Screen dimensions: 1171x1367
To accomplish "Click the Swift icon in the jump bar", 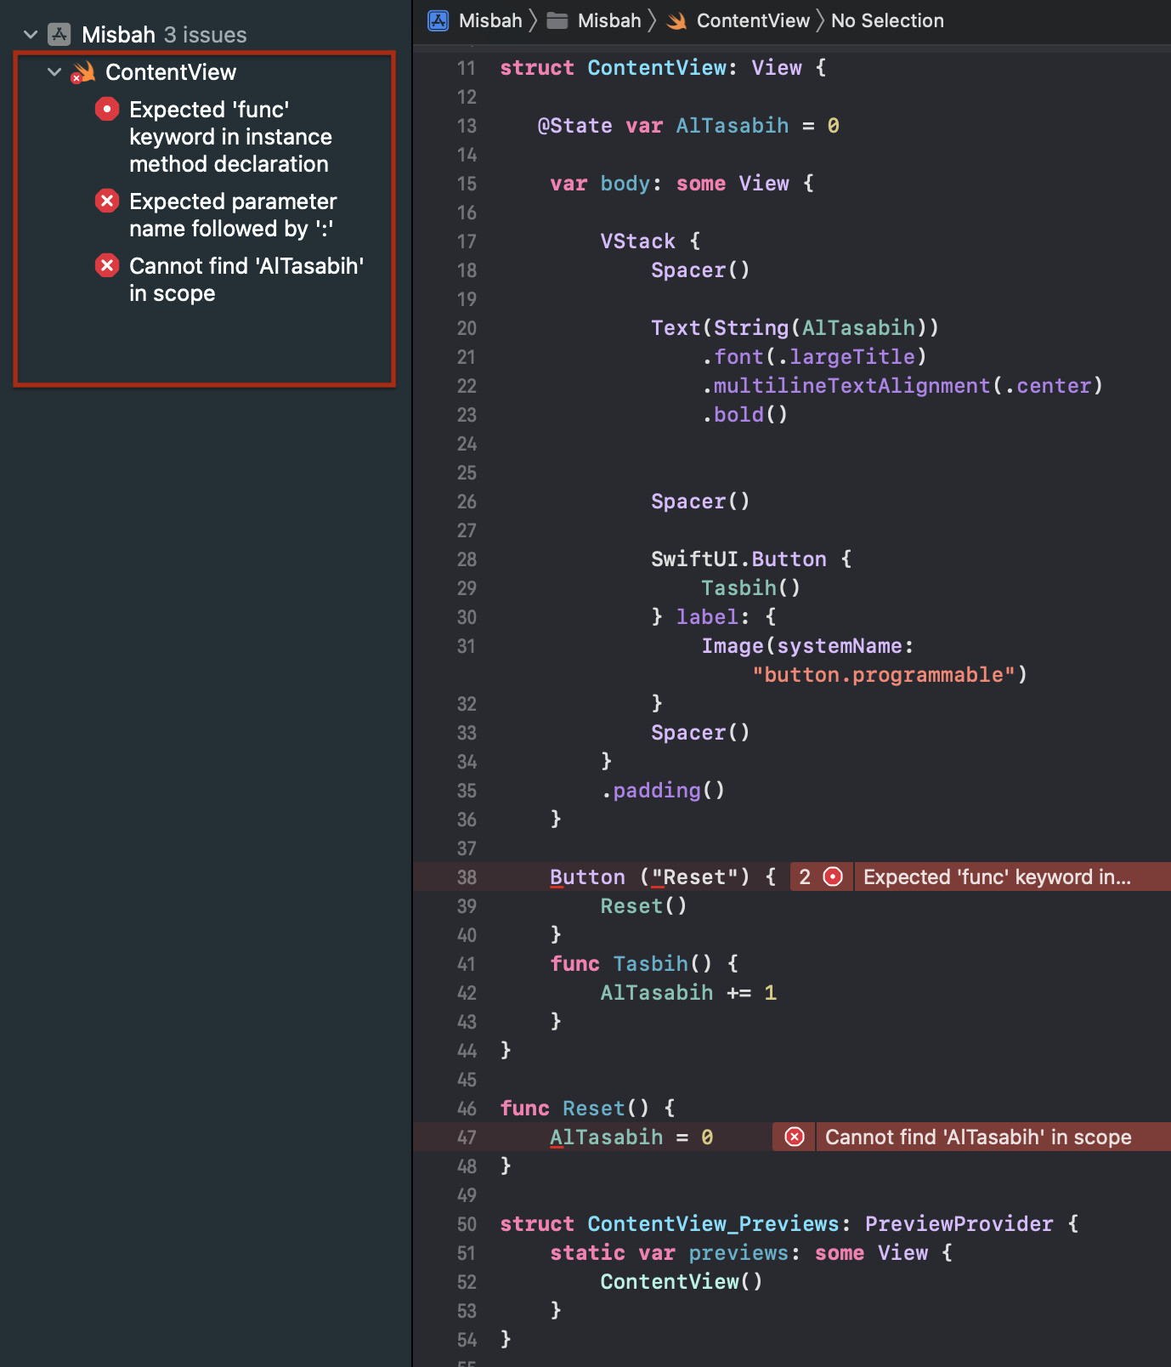I will tap(676, 20).
